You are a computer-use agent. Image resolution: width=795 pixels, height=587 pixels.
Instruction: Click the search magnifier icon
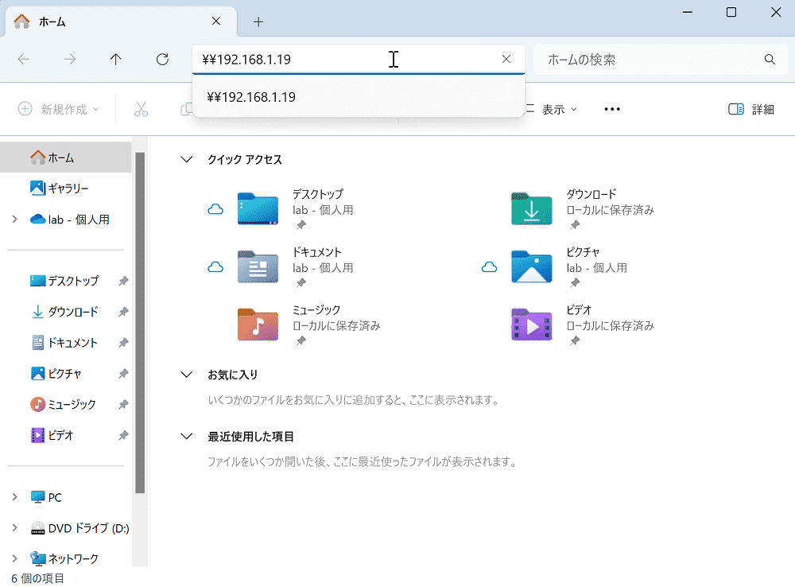click(x=770, y=60)
